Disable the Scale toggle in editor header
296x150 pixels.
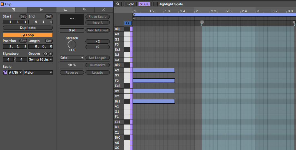coord(144,4)
